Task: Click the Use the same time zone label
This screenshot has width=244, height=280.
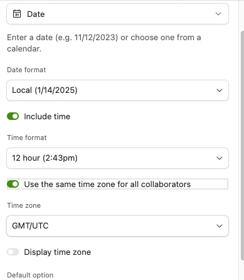Action: tap(107, 185)
